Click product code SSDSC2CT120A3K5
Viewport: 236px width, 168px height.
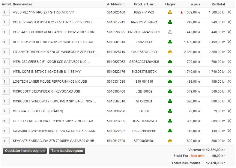click(144, 62)
